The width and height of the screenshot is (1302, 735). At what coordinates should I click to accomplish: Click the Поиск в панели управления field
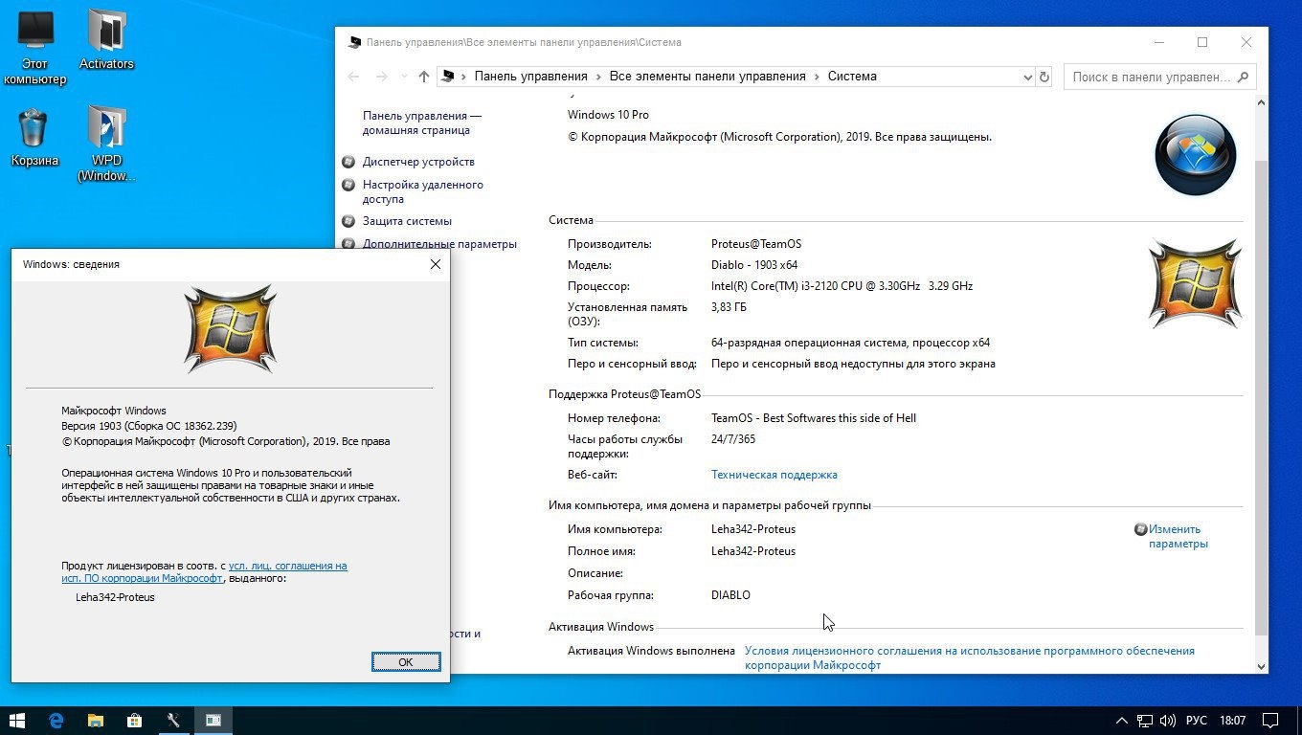click(1151, 77)
